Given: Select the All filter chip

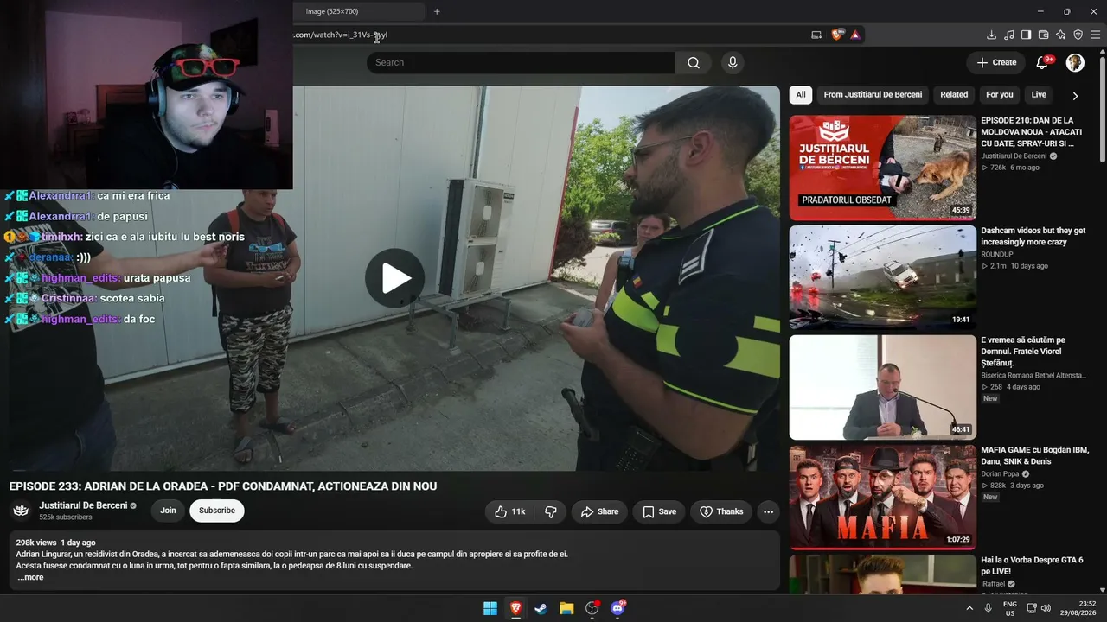Looking at the screenshot, I should tap(801, 95).
